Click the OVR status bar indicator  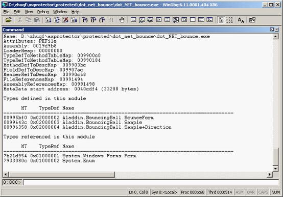coord(251,192)
